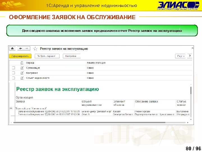
Task: Click the vertical scrollbar thumb of report
Action: [x=191, y=90]
